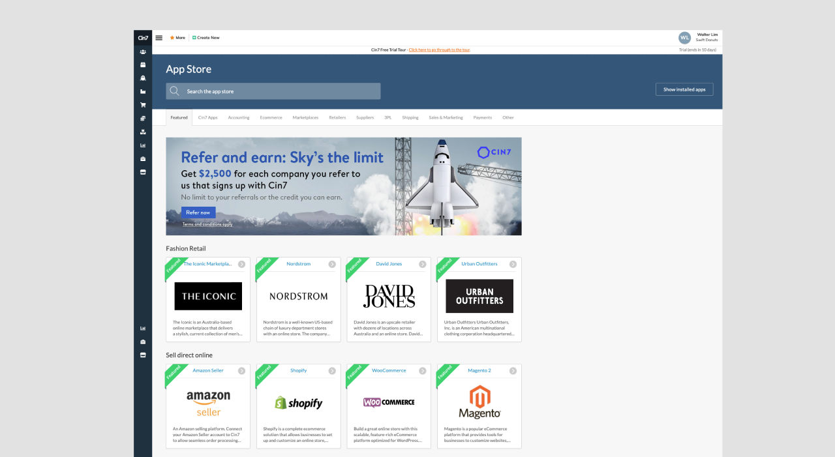Screen dimensions: 835x457
Task: Go to the Retailers tab
Action: coord(337,118)
